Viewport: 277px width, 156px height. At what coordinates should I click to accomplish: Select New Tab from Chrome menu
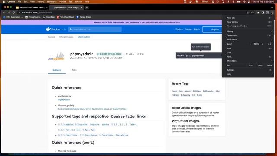tap(248, 18)
